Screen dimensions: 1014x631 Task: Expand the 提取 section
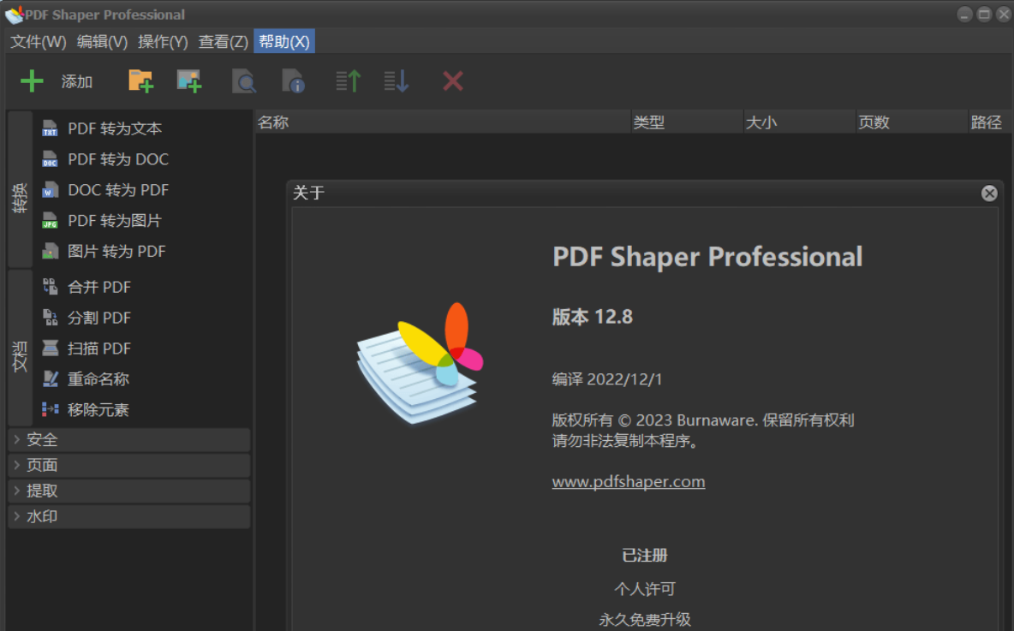(x=129, y=491)
